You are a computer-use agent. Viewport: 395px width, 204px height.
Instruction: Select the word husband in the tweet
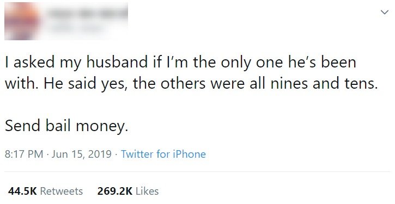click(117, 62)
